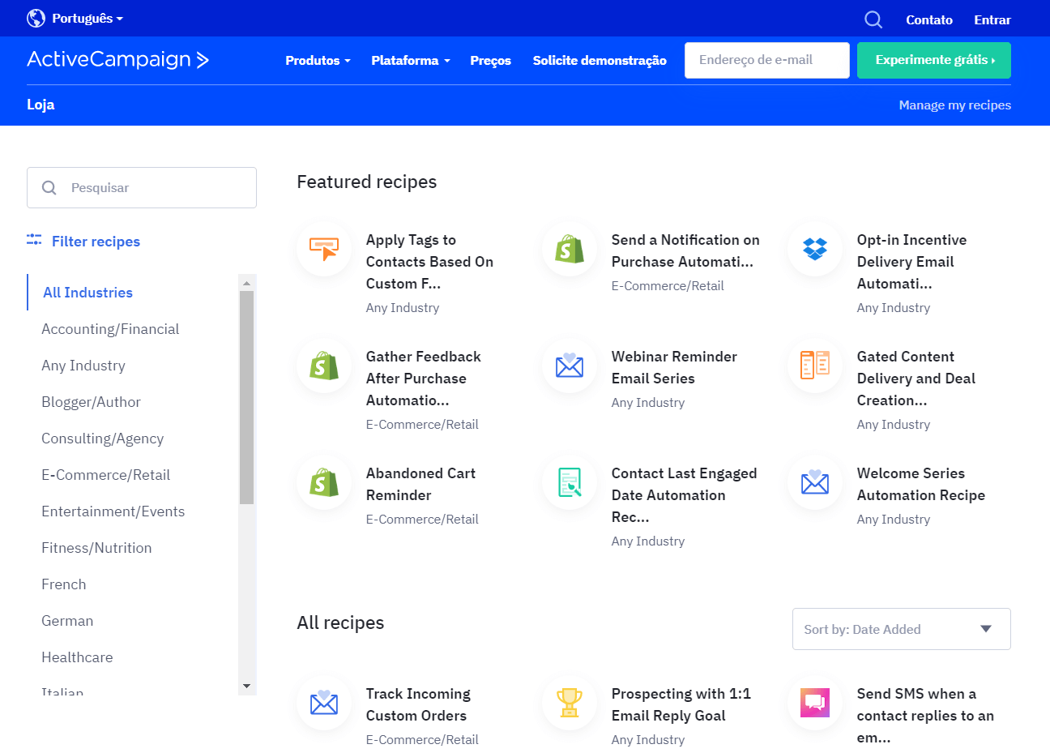Image resolution: width=1050 pixels, height=753 pixels.
Task: Click the search magnifier icon in top bar
Action: [873, 19]
